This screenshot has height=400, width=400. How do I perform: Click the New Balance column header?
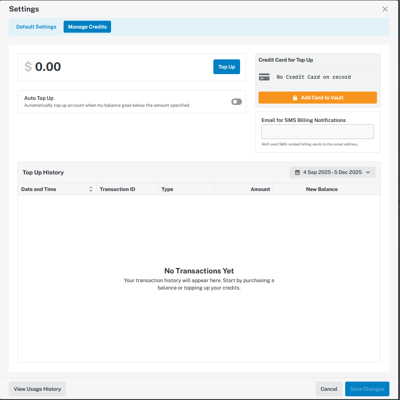(322, 189)
